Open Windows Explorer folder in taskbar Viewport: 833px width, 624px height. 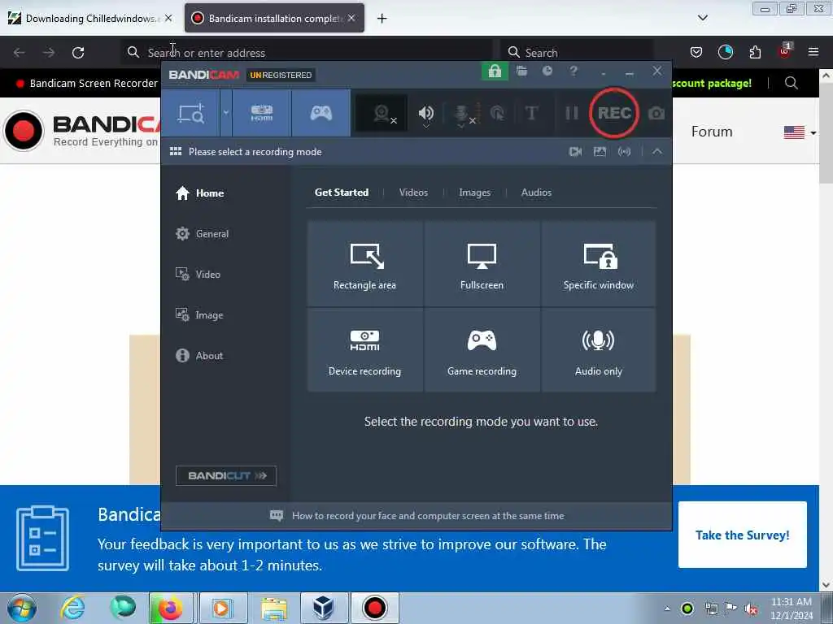274,608
